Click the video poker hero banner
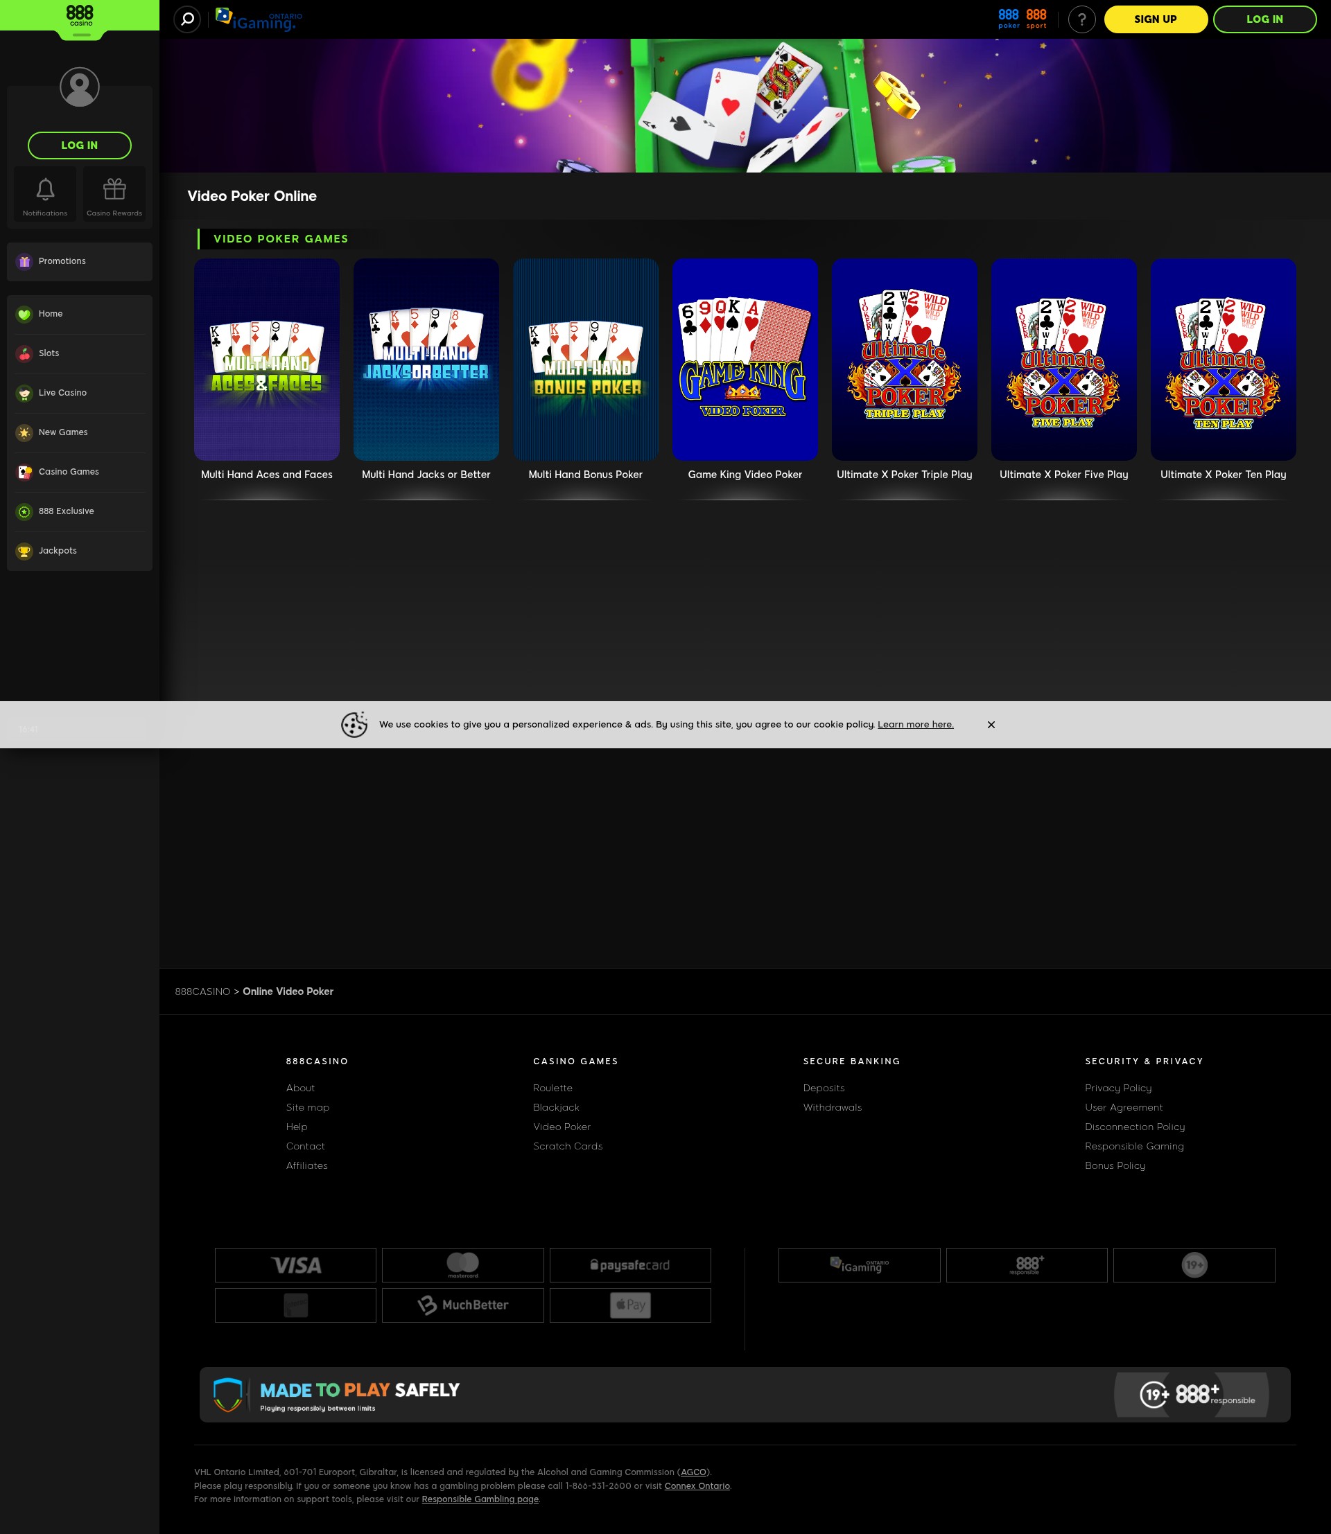The height and width of the screenshot is (1534, 1331). pos(745,105)
